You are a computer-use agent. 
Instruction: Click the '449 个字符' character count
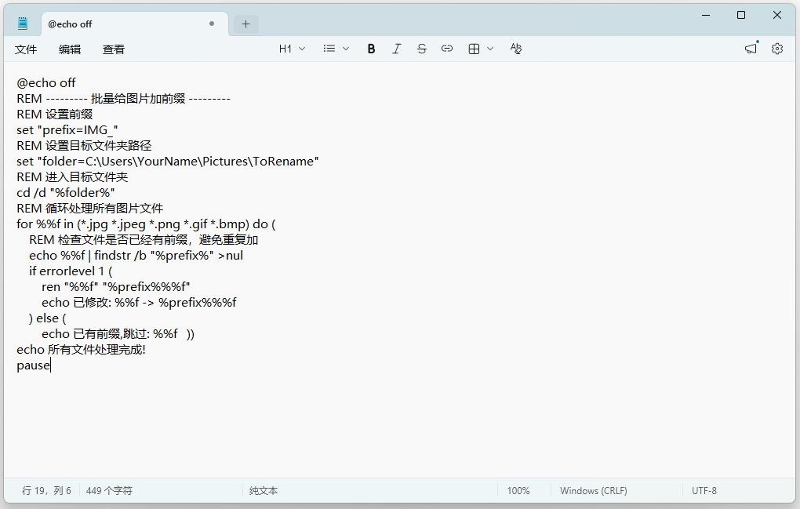click(x=109, y=491)
